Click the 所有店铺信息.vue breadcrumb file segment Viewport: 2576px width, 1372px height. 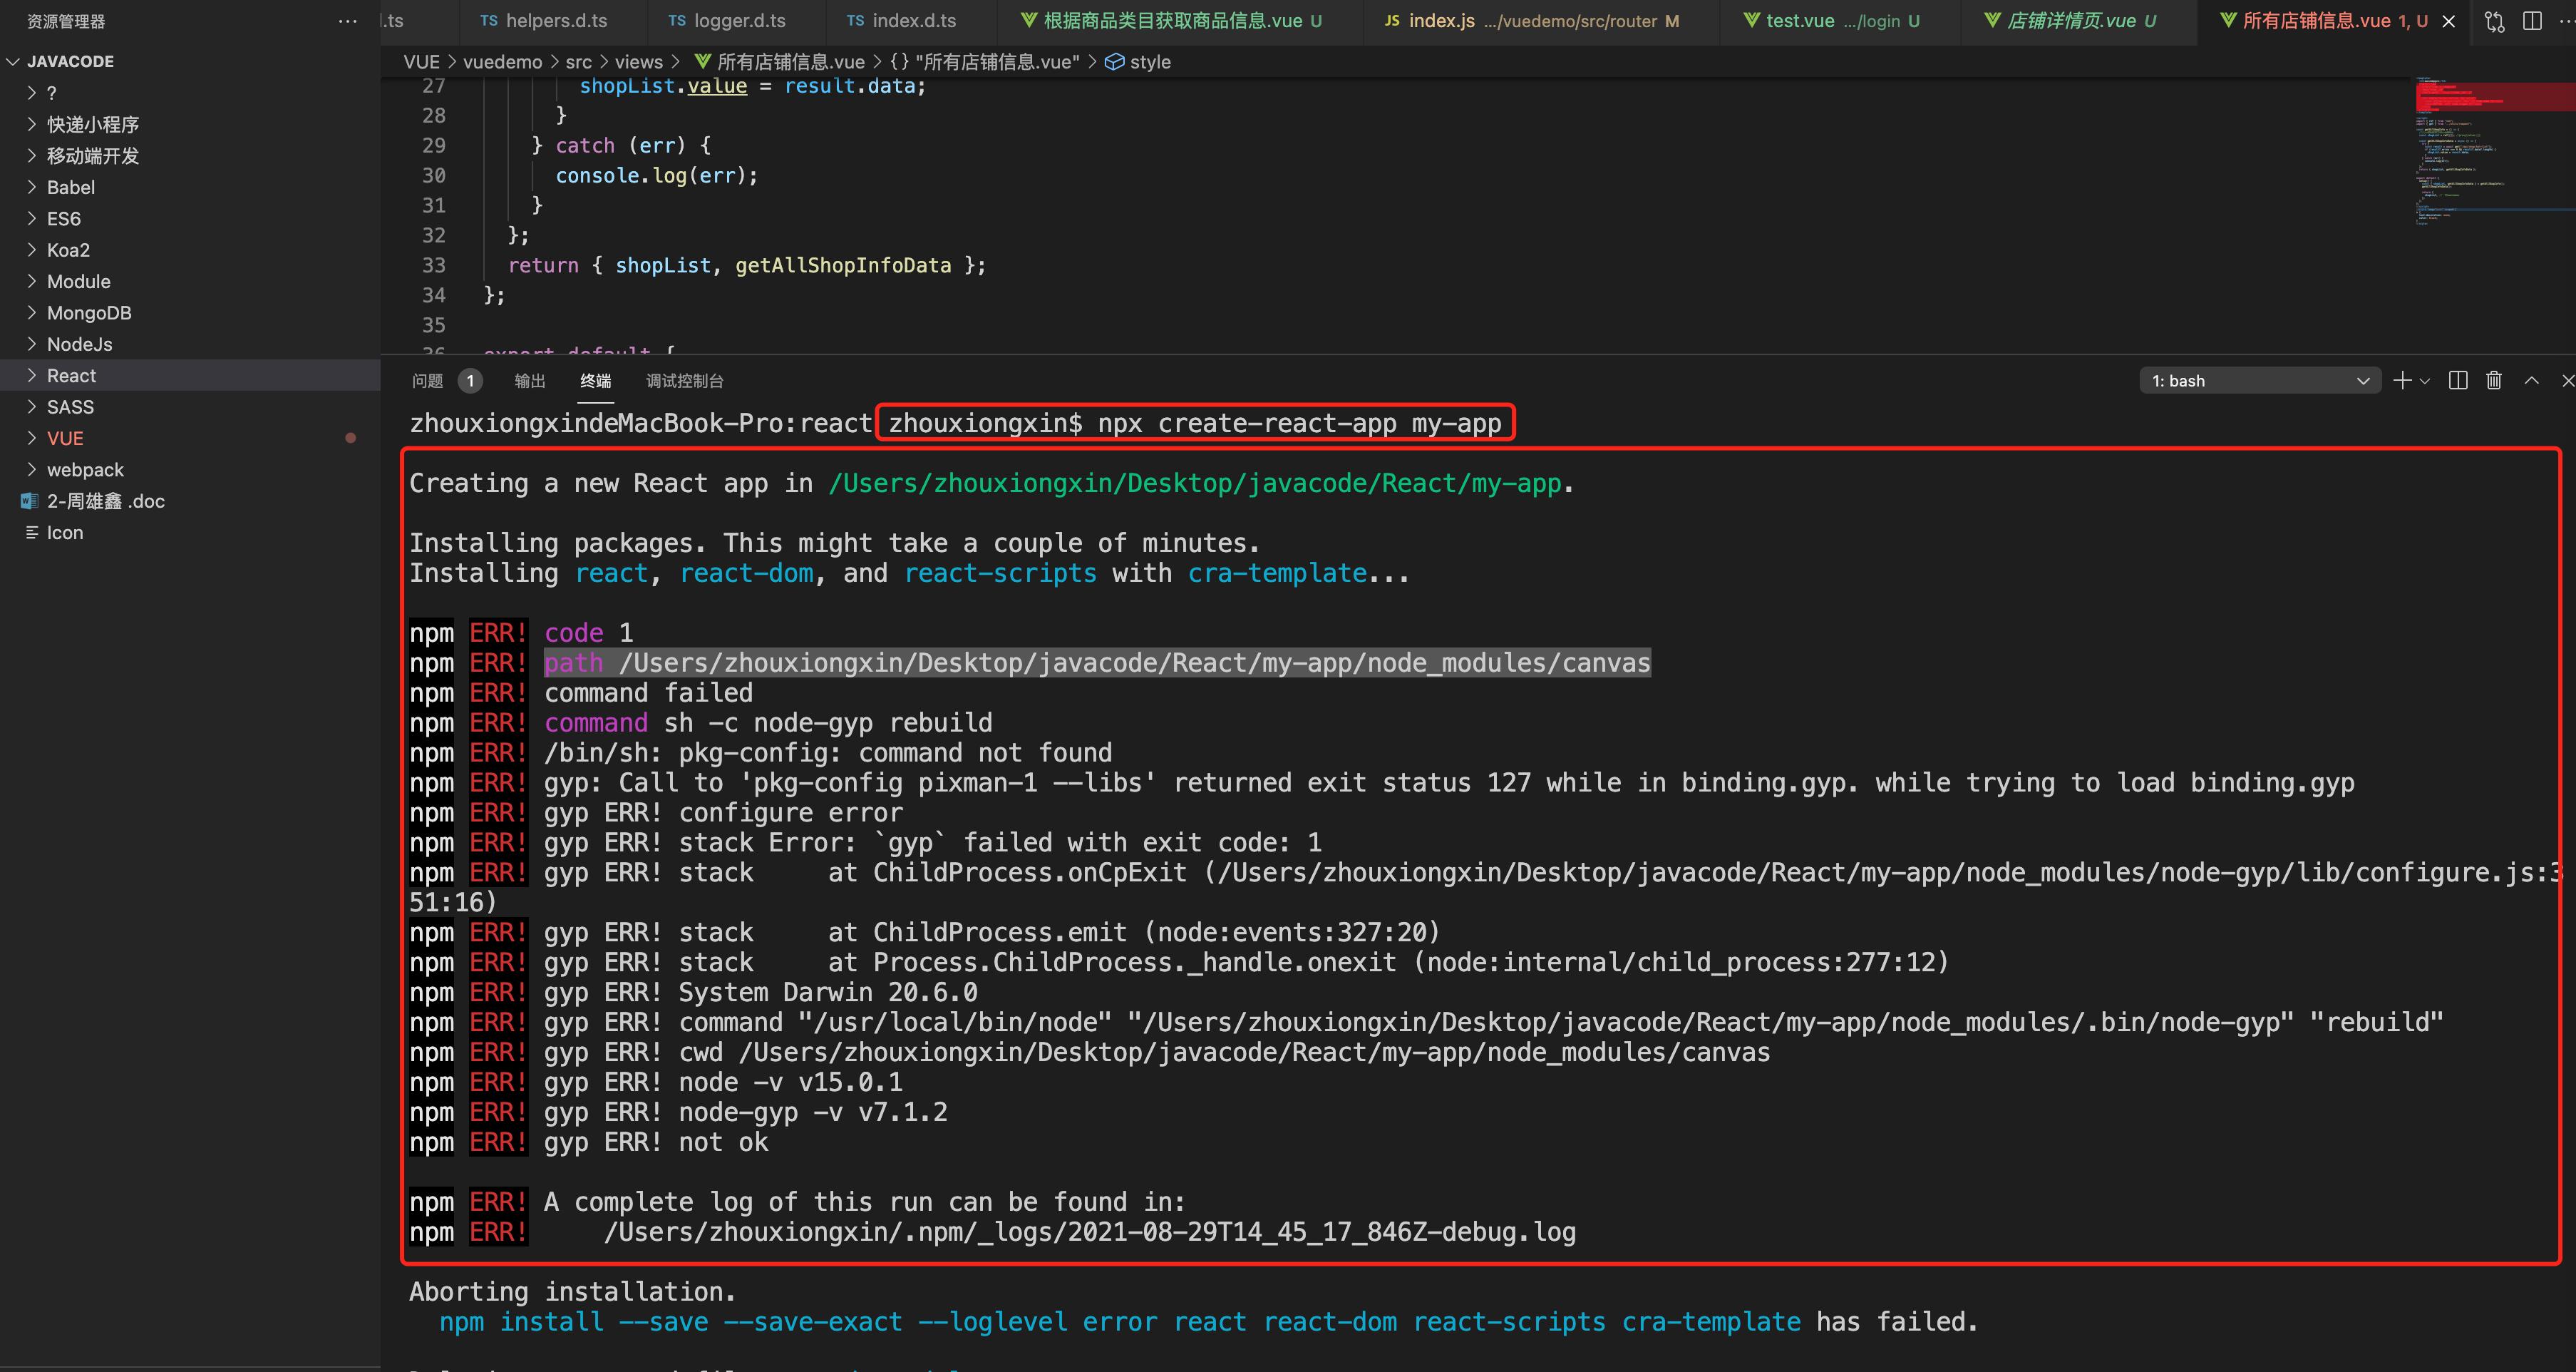[x=780, y=62]
